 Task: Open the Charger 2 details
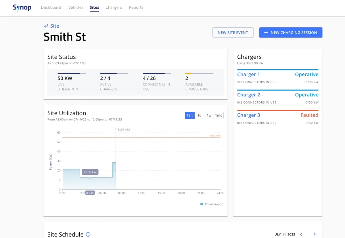point(248,94)
